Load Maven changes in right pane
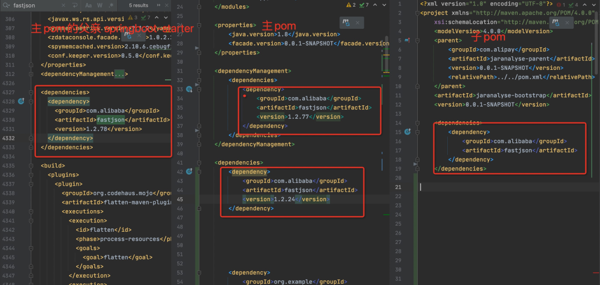600x285 pixels. pyautogui.click(x=556, y=22)
